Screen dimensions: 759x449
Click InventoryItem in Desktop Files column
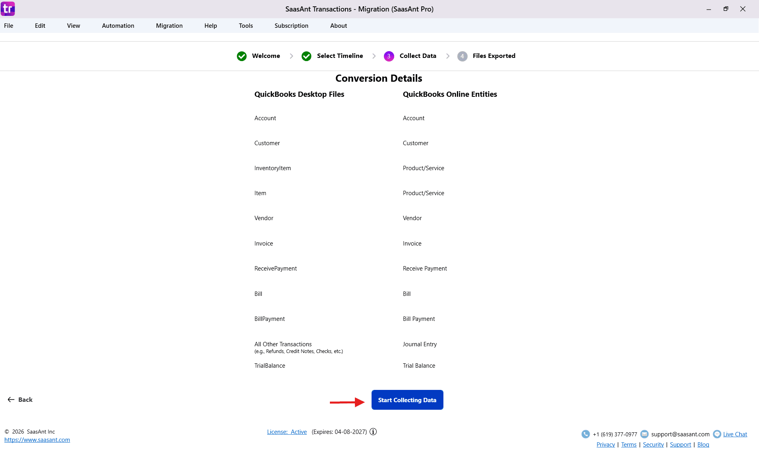tap(273, 168)
